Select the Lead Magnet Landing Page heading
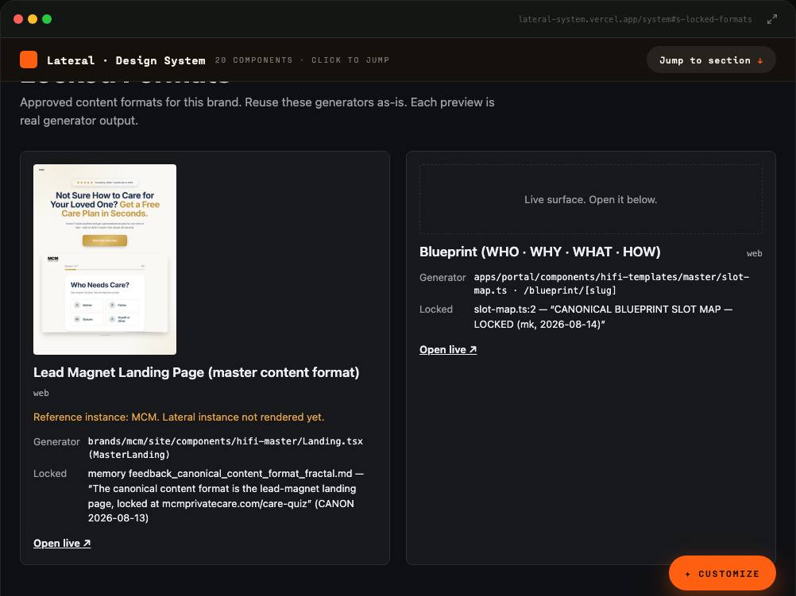The height and width of the screenshot is (596, 796). (x=196, y=372)
